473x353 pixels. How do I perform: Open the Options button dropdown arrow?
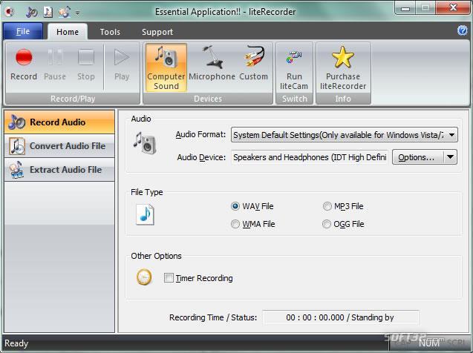point(451,157)
